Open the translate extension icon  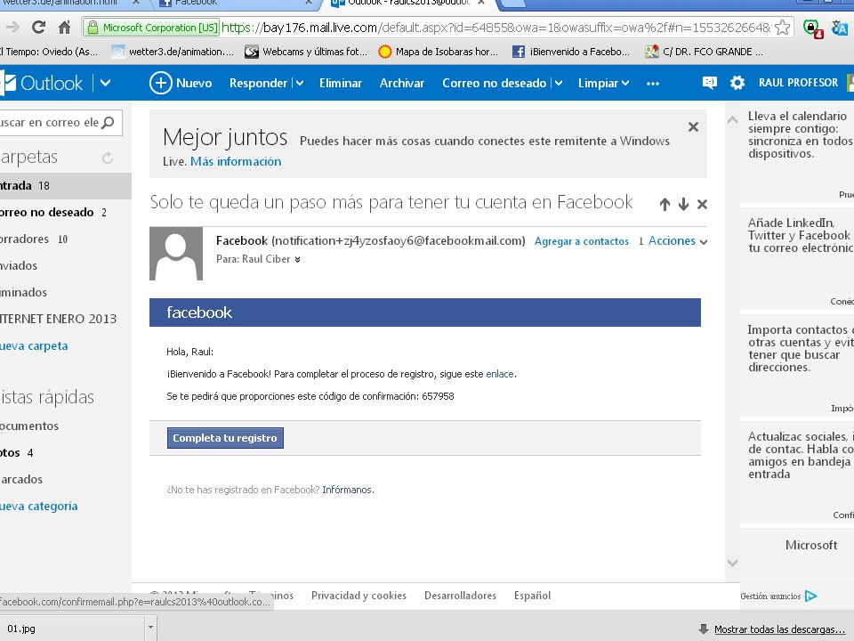pos(839,28)
